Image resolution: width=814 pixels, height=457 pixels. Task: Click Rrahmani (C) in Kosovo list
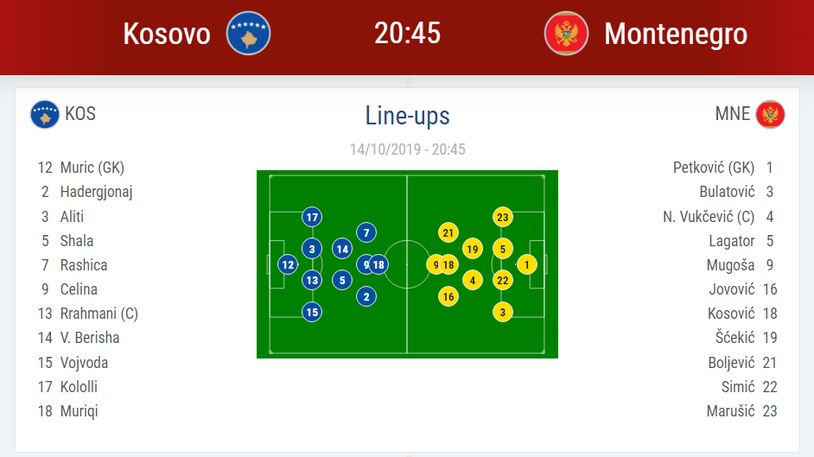click(x=99, y=314)
